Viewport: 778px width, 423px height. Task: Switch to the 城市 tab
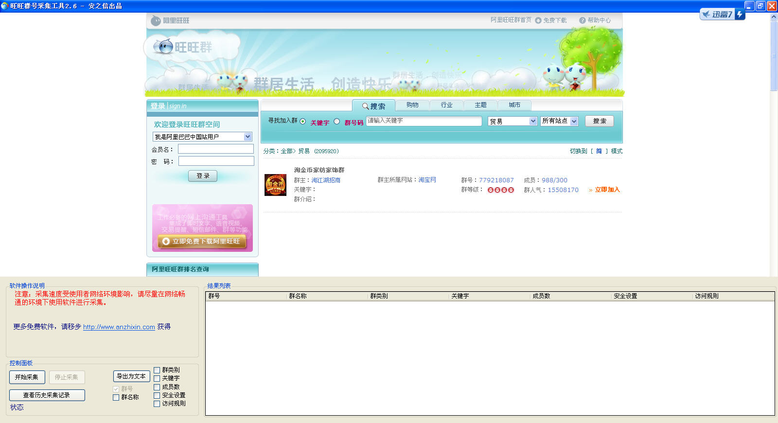(x=514, y=105)
